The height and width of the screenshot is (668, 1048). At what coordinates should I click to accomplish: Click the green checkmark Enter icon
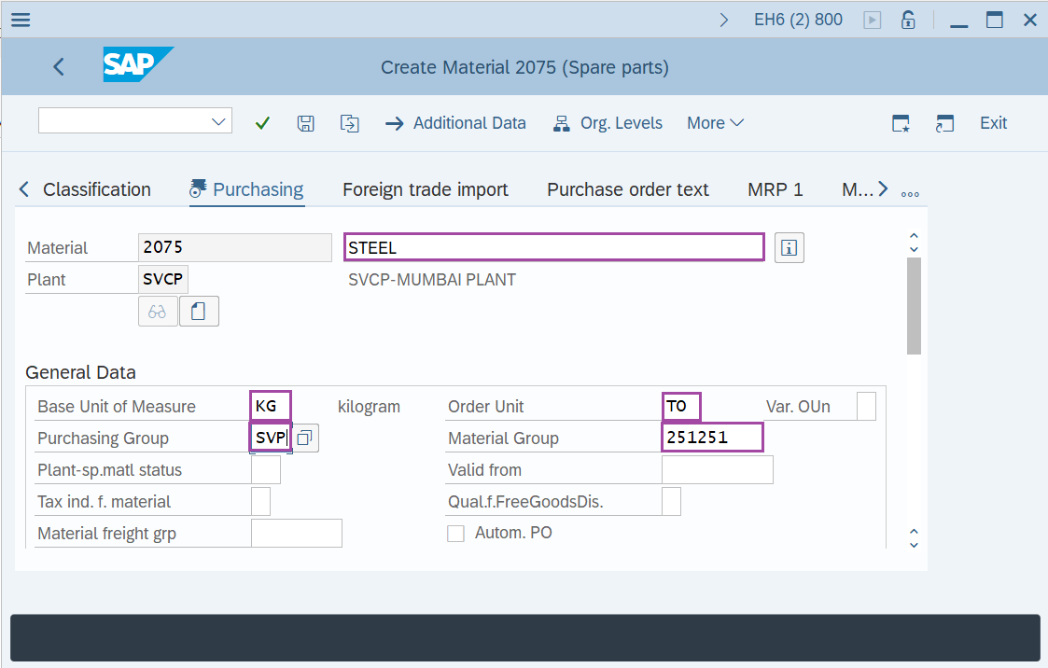tap(262, 123)
